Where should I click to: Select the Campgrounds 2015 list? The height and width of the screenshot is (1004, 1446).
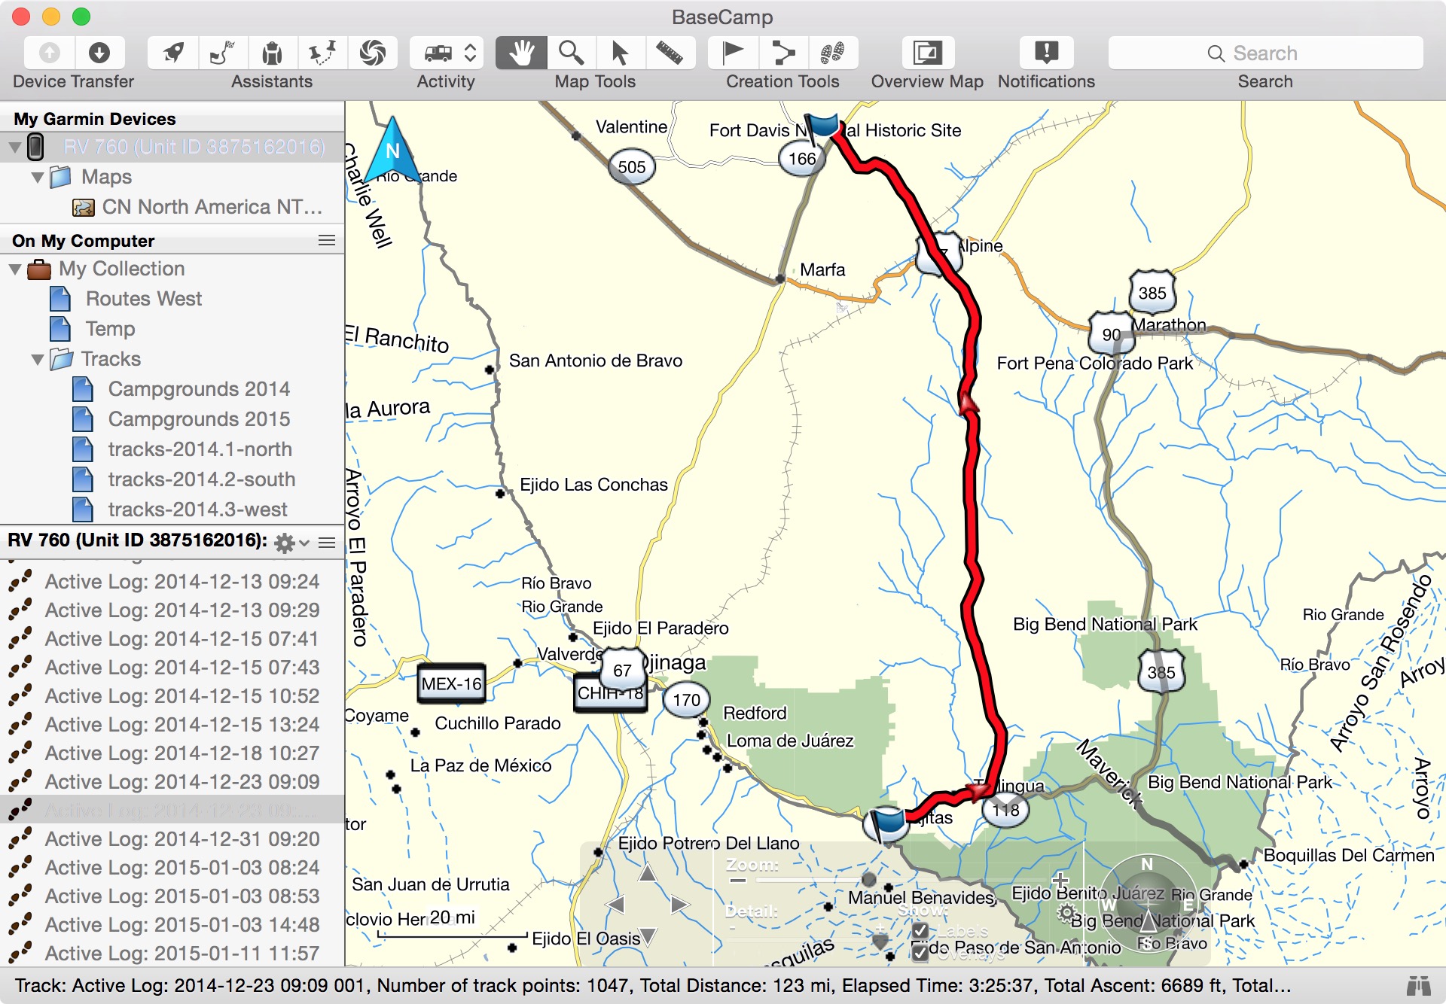coord(199,419)
